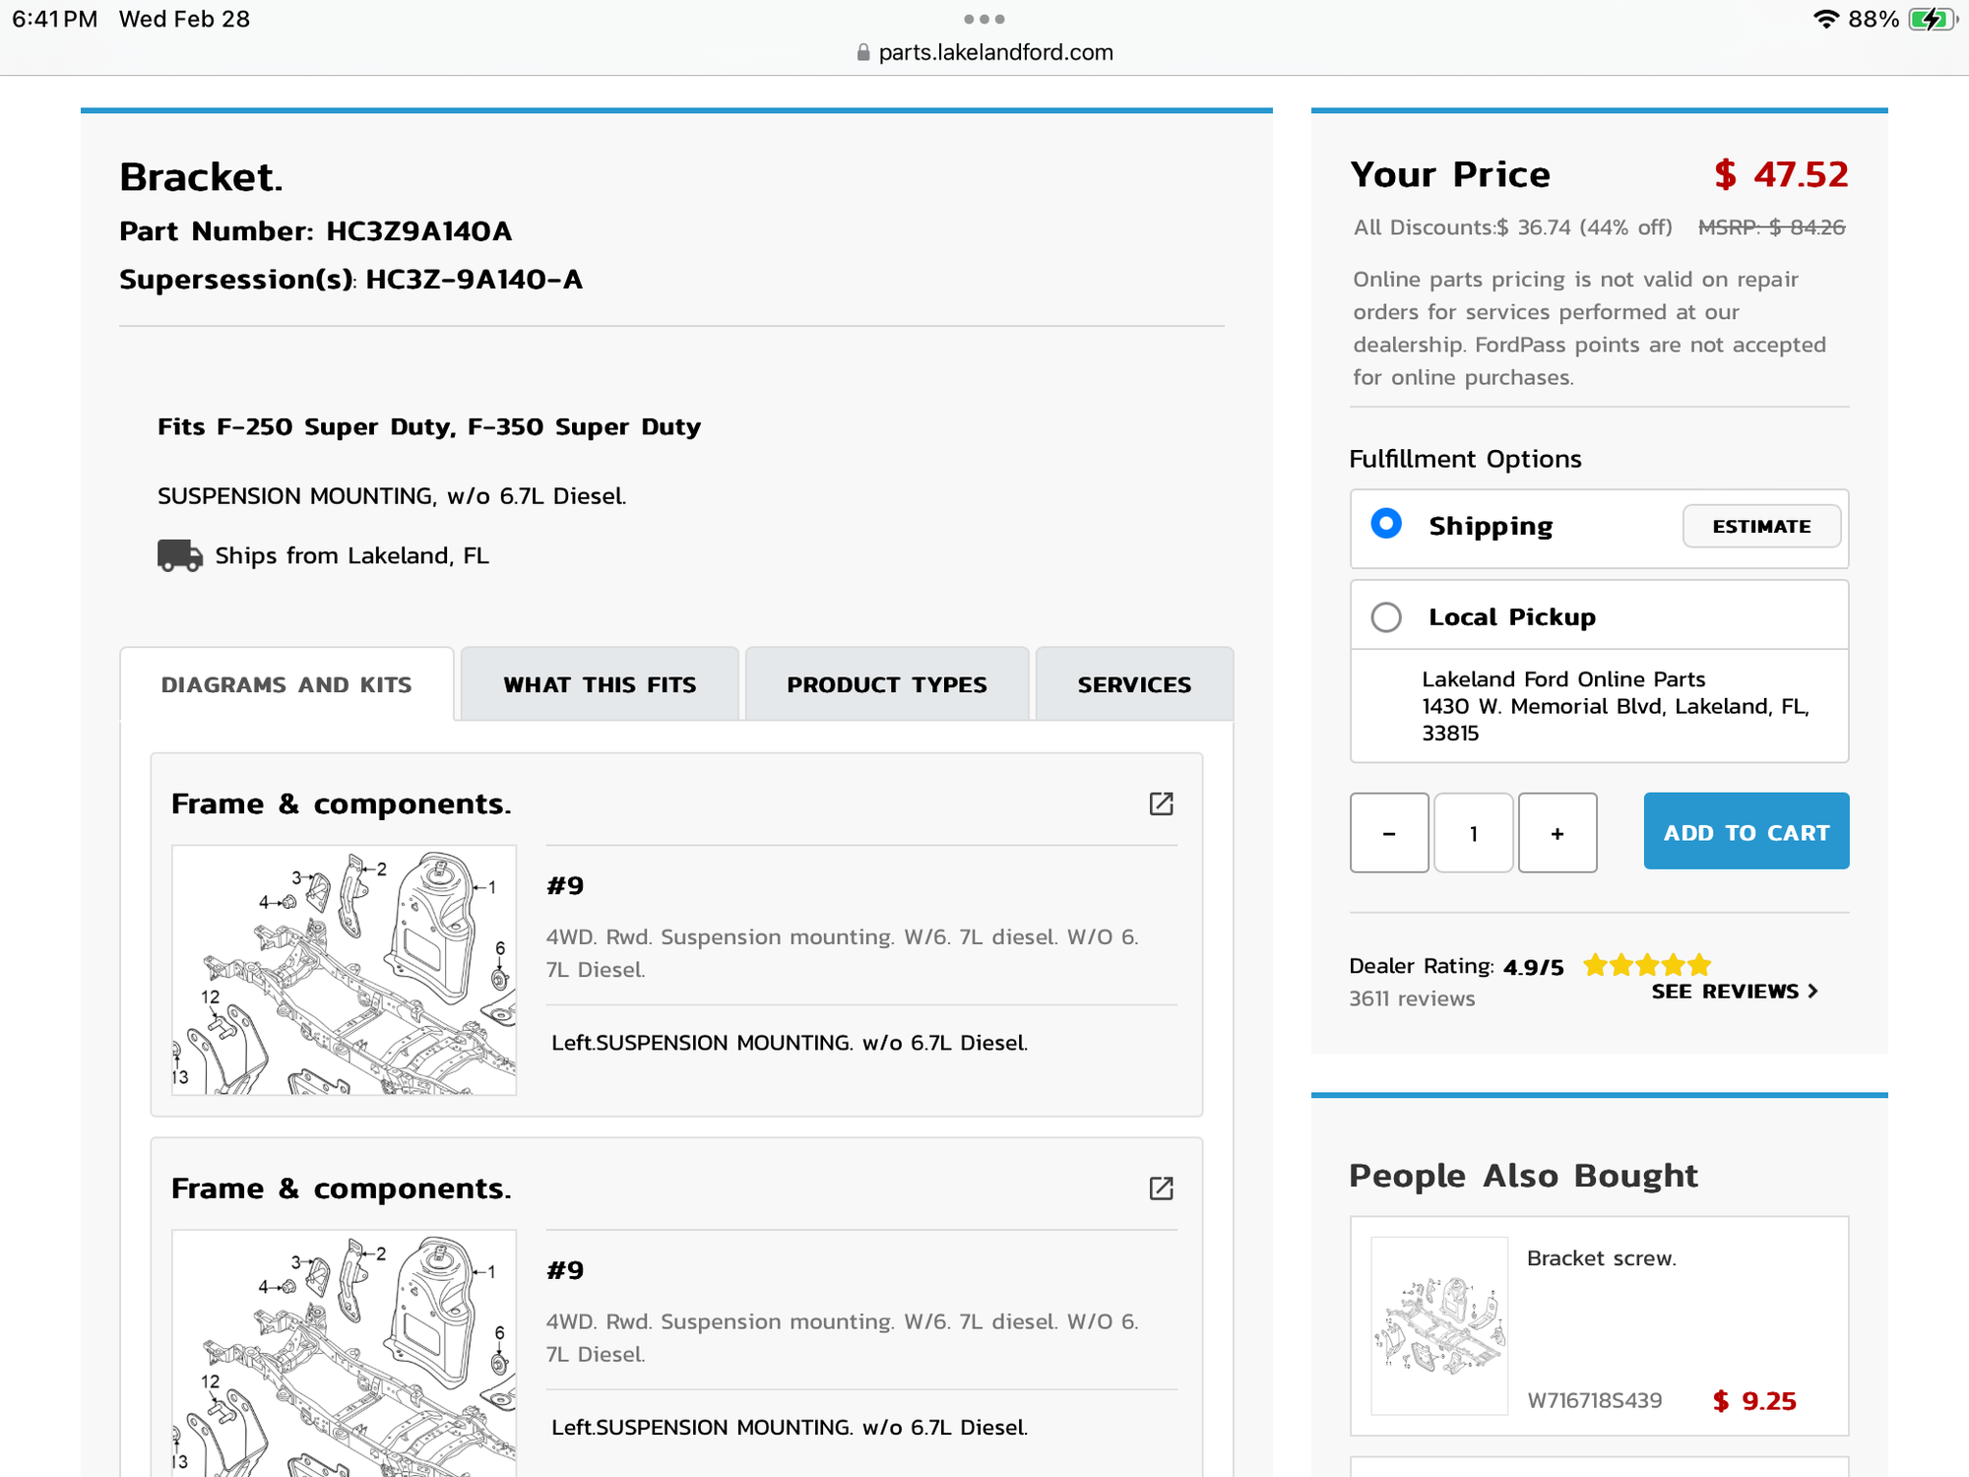Click the shipping ESTIMATE button
1969x1477 pixels.
1761,527
